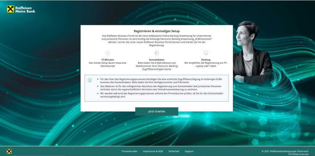Click the address book icon above Kontaktdaten

coord(157,53)
